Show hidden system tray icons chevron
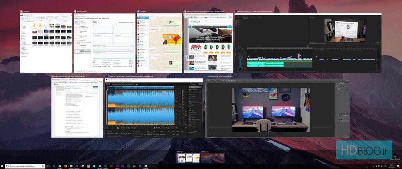The image size is (402, 169). click(373, 166)
